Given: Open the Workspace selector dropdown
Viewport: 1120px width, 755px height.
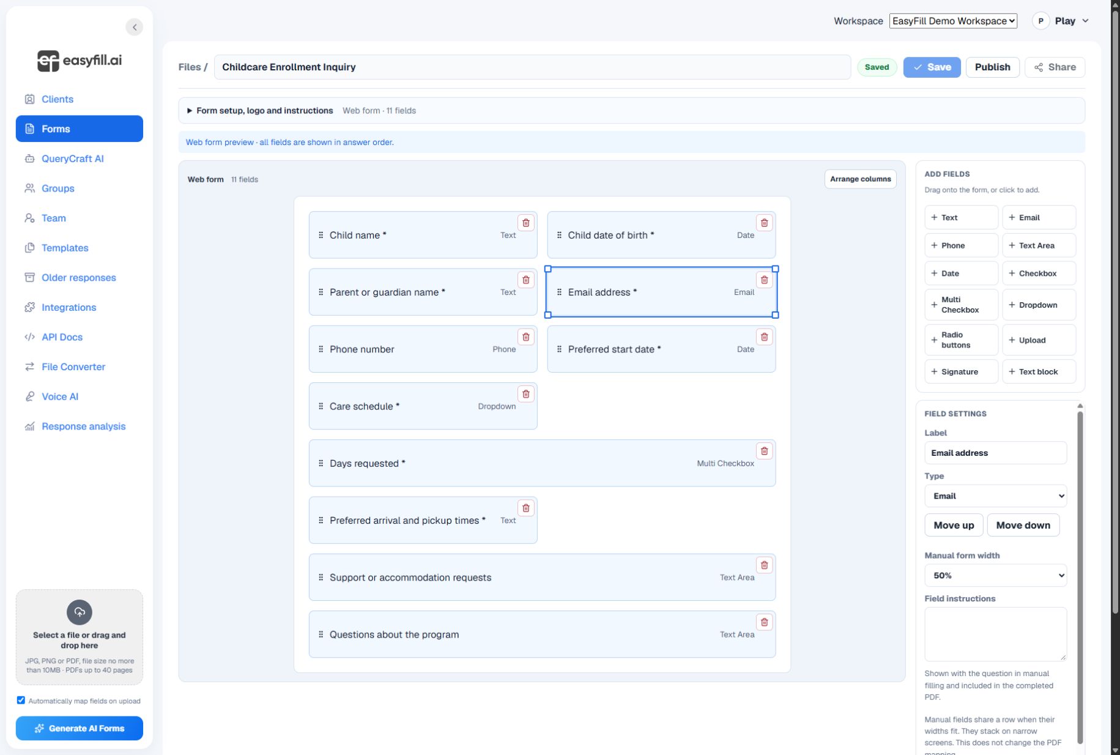Looking at the screenshot, I should 953,21.
